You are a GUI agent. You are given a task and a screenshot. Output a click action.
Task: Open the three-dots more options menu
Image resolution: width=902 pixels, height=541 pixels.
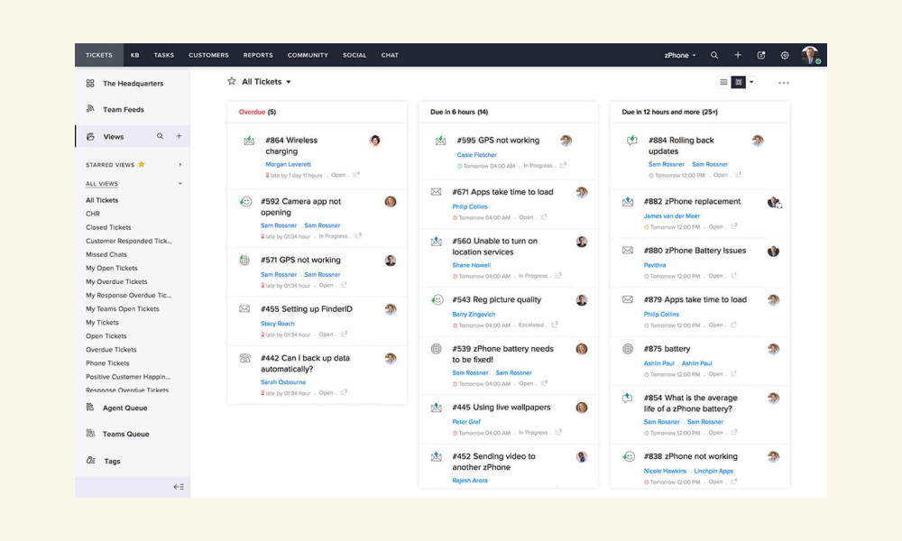coord(784,83)
